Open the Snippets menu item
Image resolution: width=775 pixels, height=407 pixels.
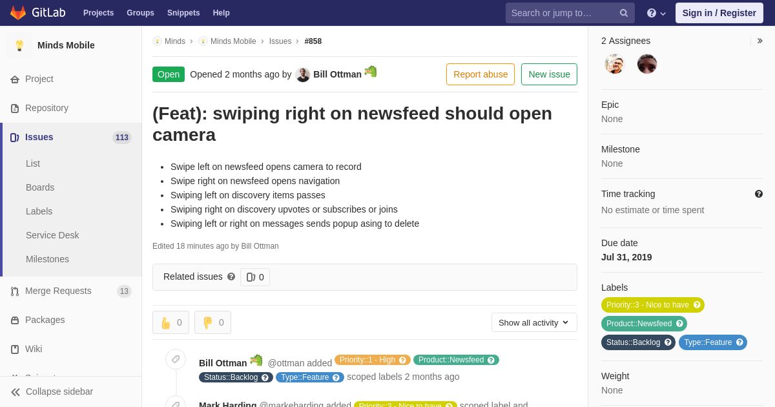click(183, 13)
